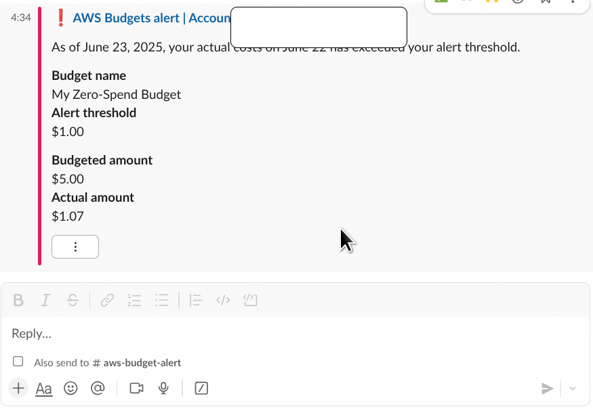Hide formatting toolbar with Aa button
Viewport: 593px width, 415px height.
44,389
